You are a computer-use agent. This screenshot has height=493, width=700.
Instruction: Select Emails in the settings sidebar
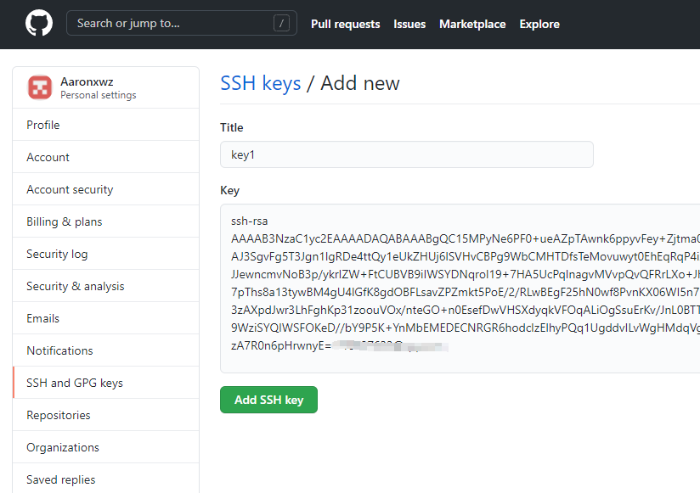pyautogui.click(x=43, y=318)
